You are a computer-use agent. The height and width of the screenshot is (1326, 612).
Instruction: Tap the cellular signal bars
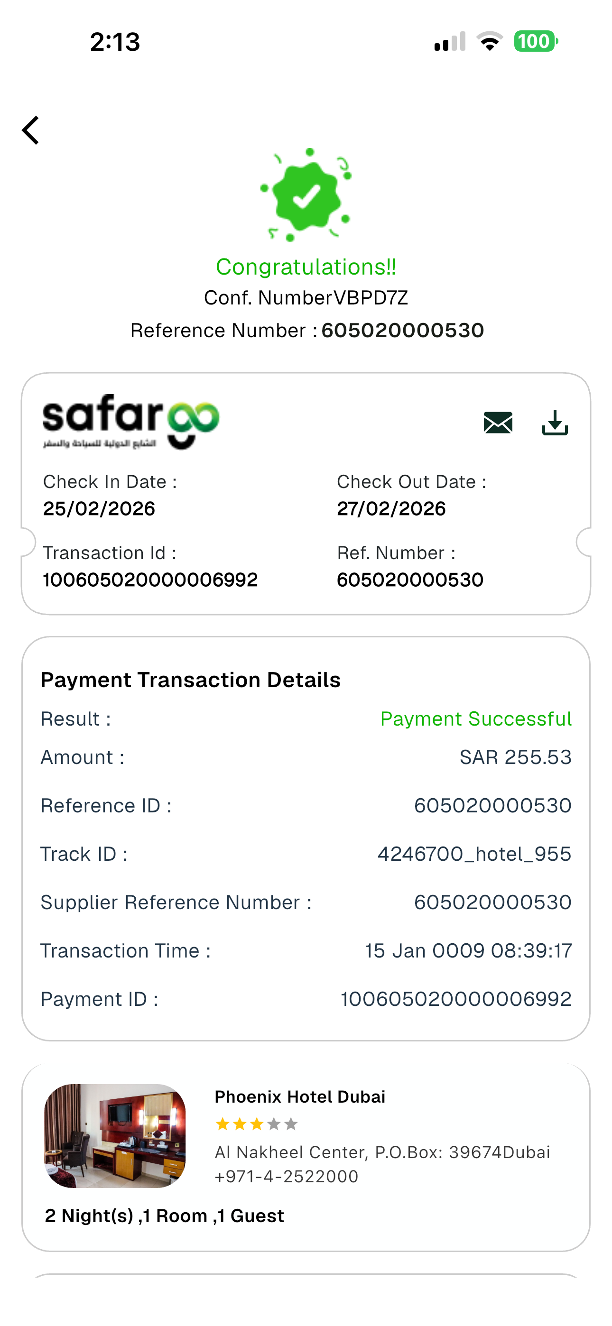click(x=450, y=42)
